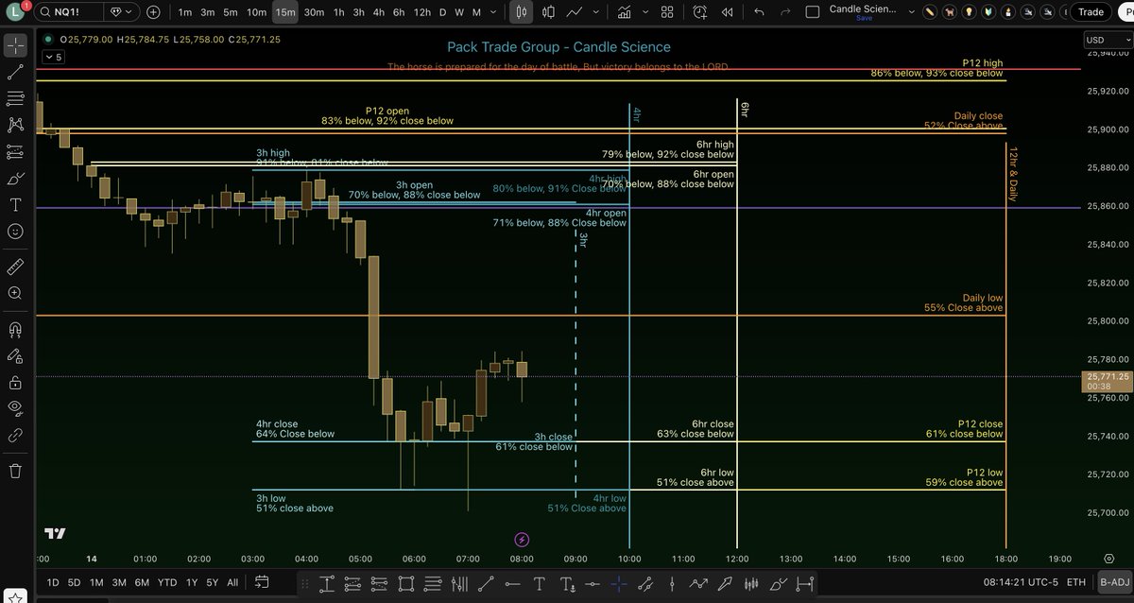Select the ruler measure tool

15,267
